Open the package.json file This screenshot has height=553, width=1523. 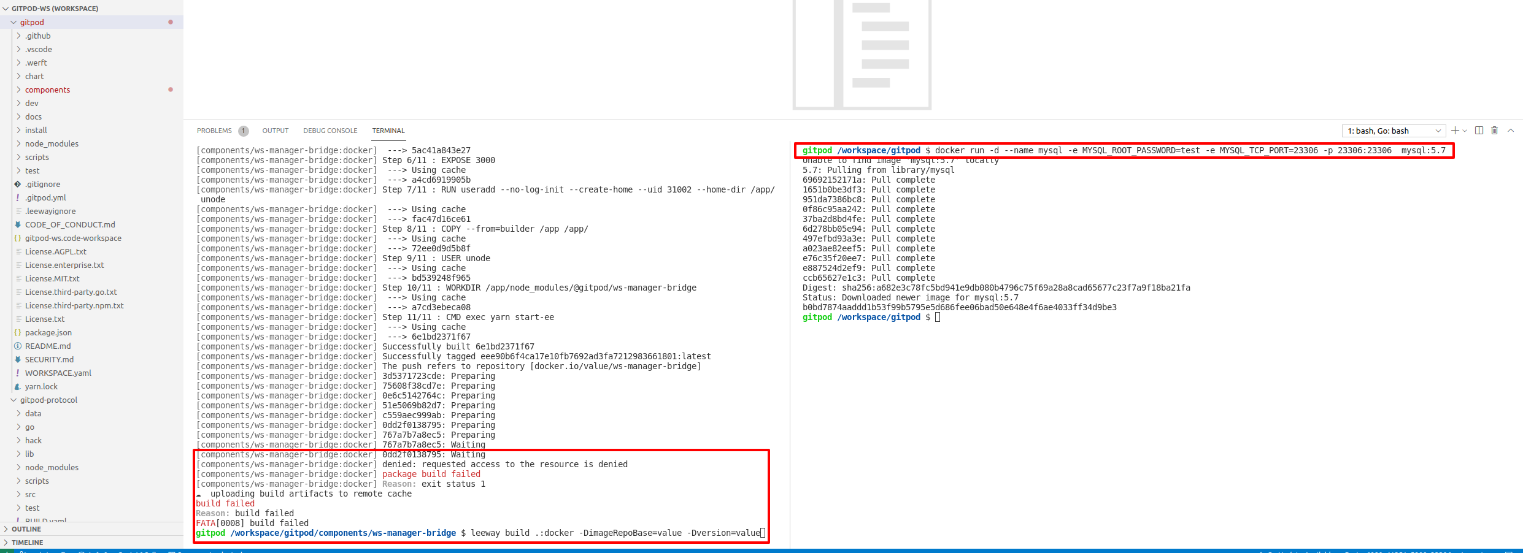49,332
